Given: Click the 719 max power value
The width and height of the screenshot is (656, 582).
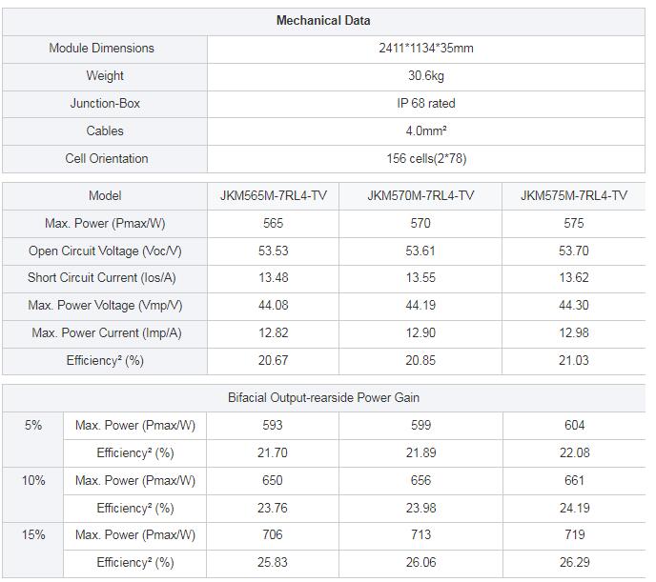Looking at the screenshot, I should pos(574,534).
